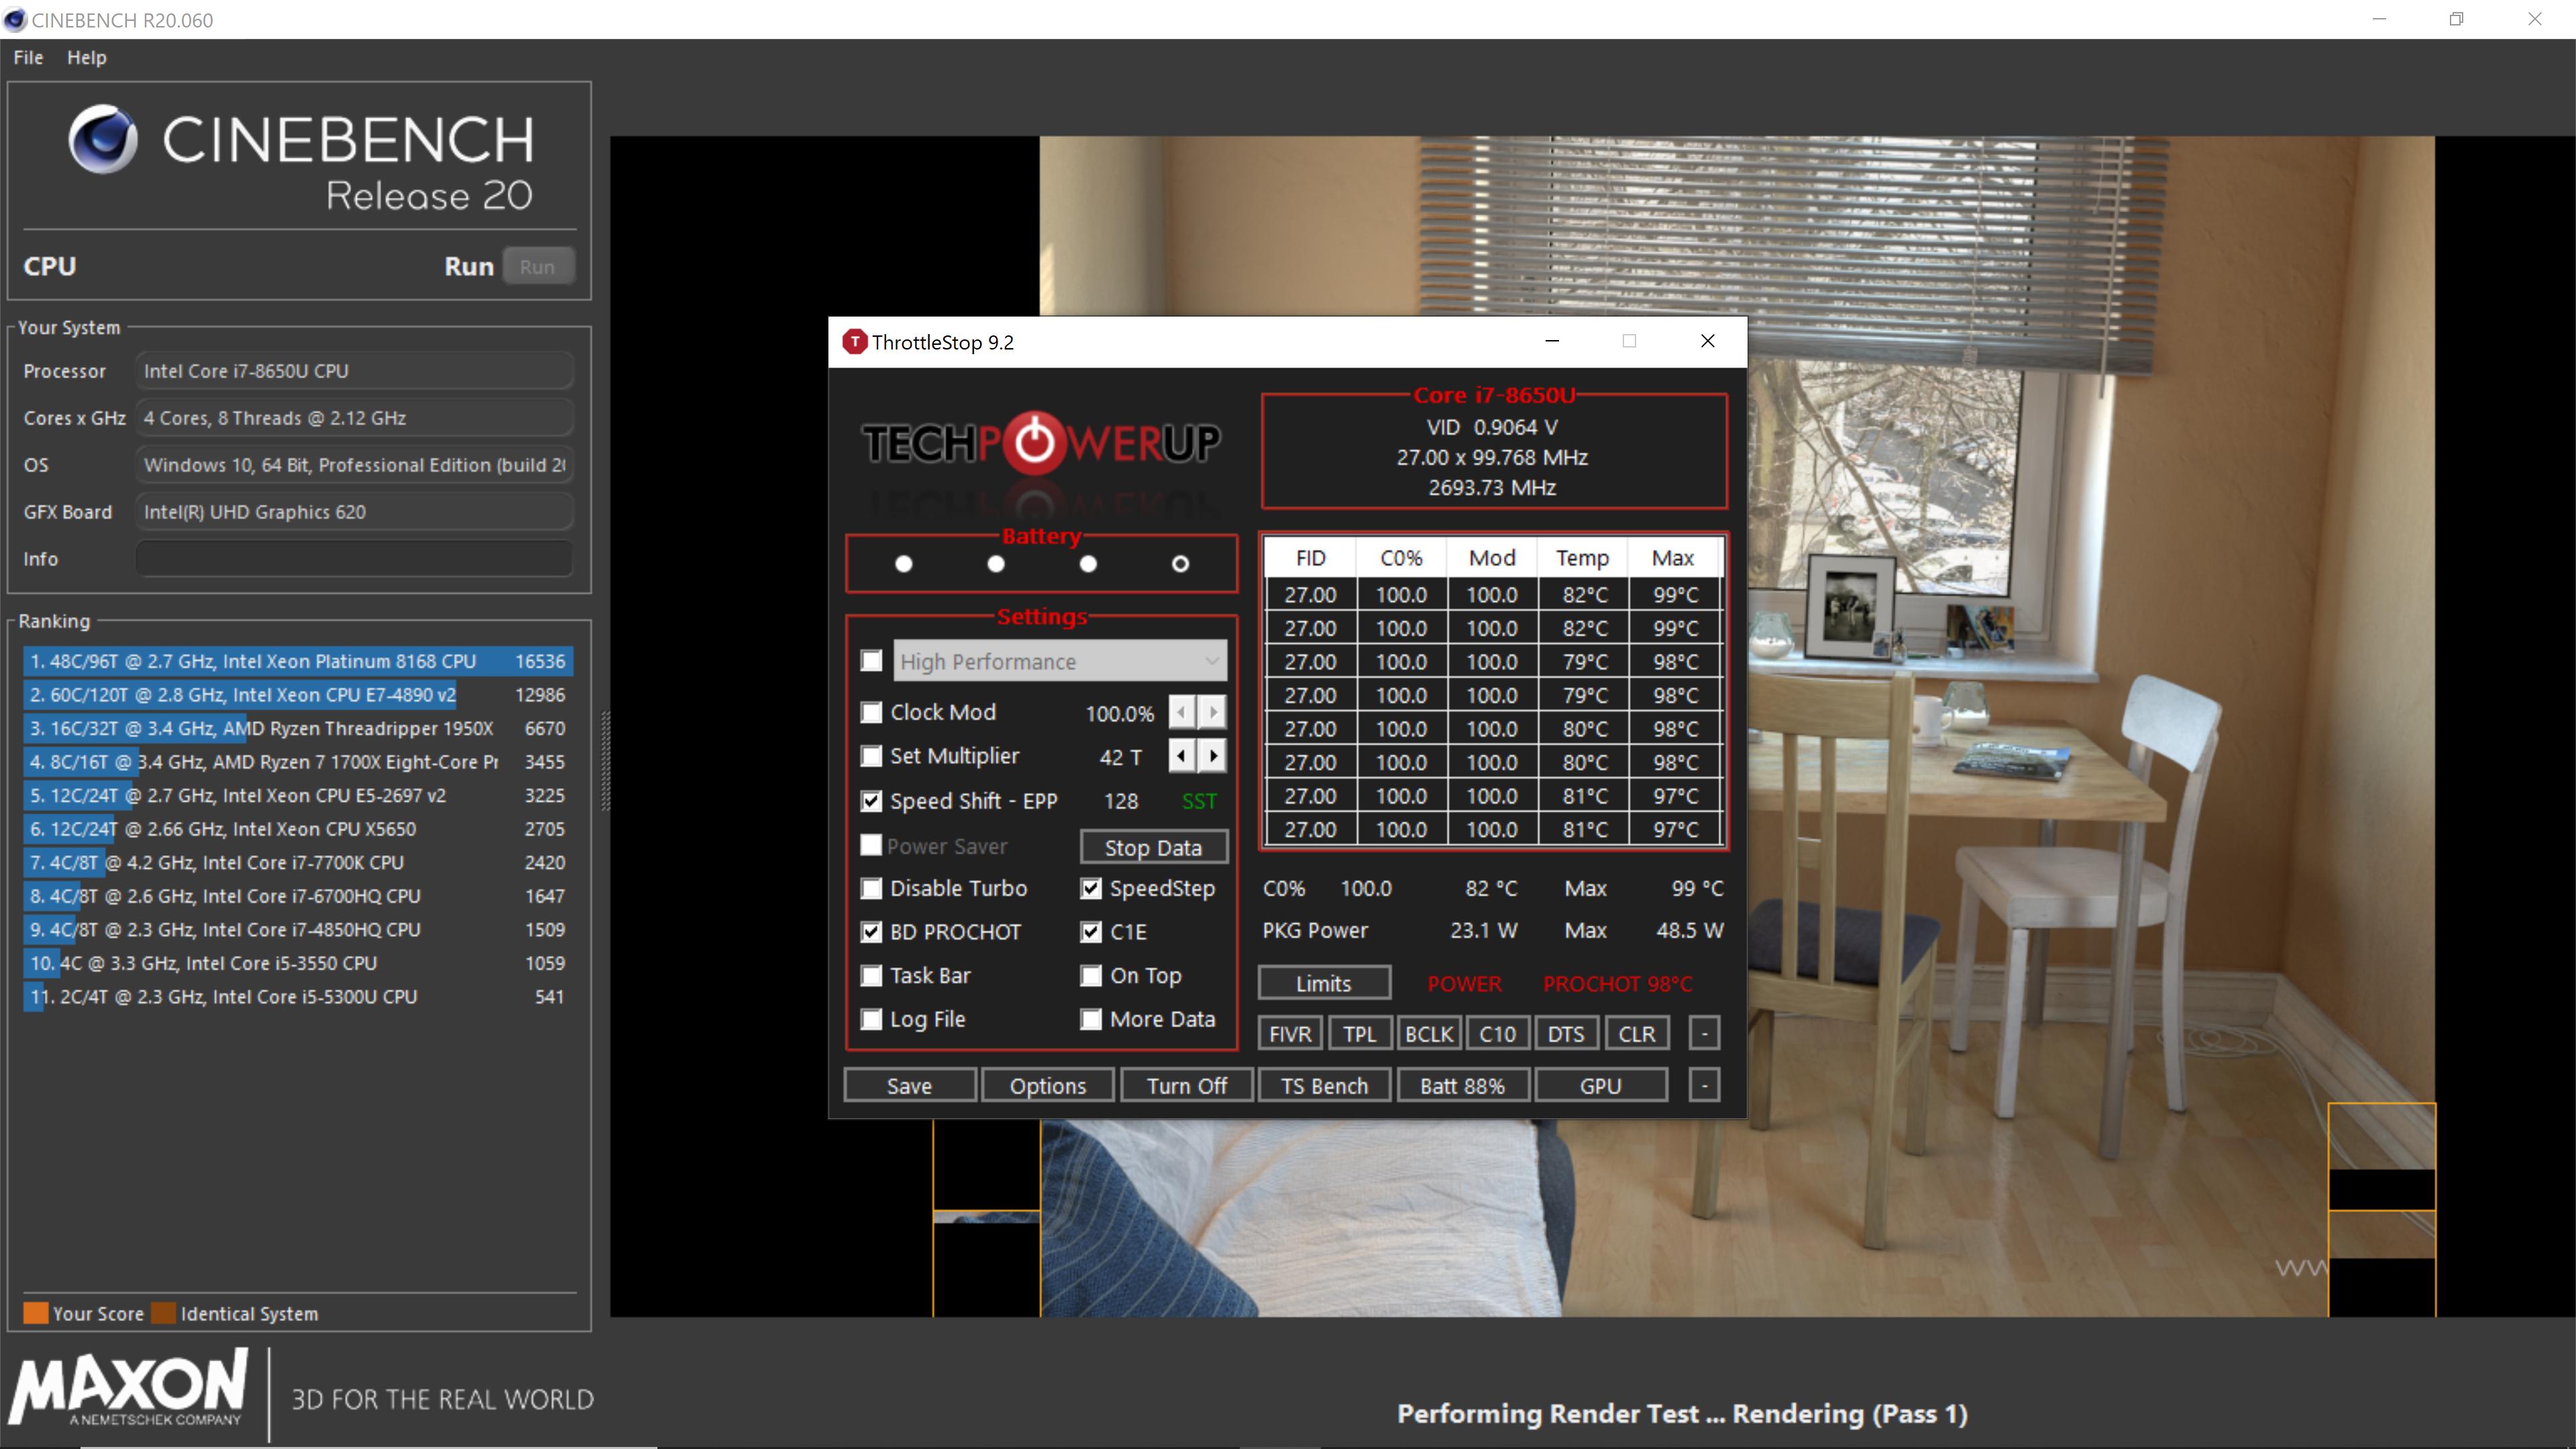Enable the Disable Turbo checkbox

(872, 888)
